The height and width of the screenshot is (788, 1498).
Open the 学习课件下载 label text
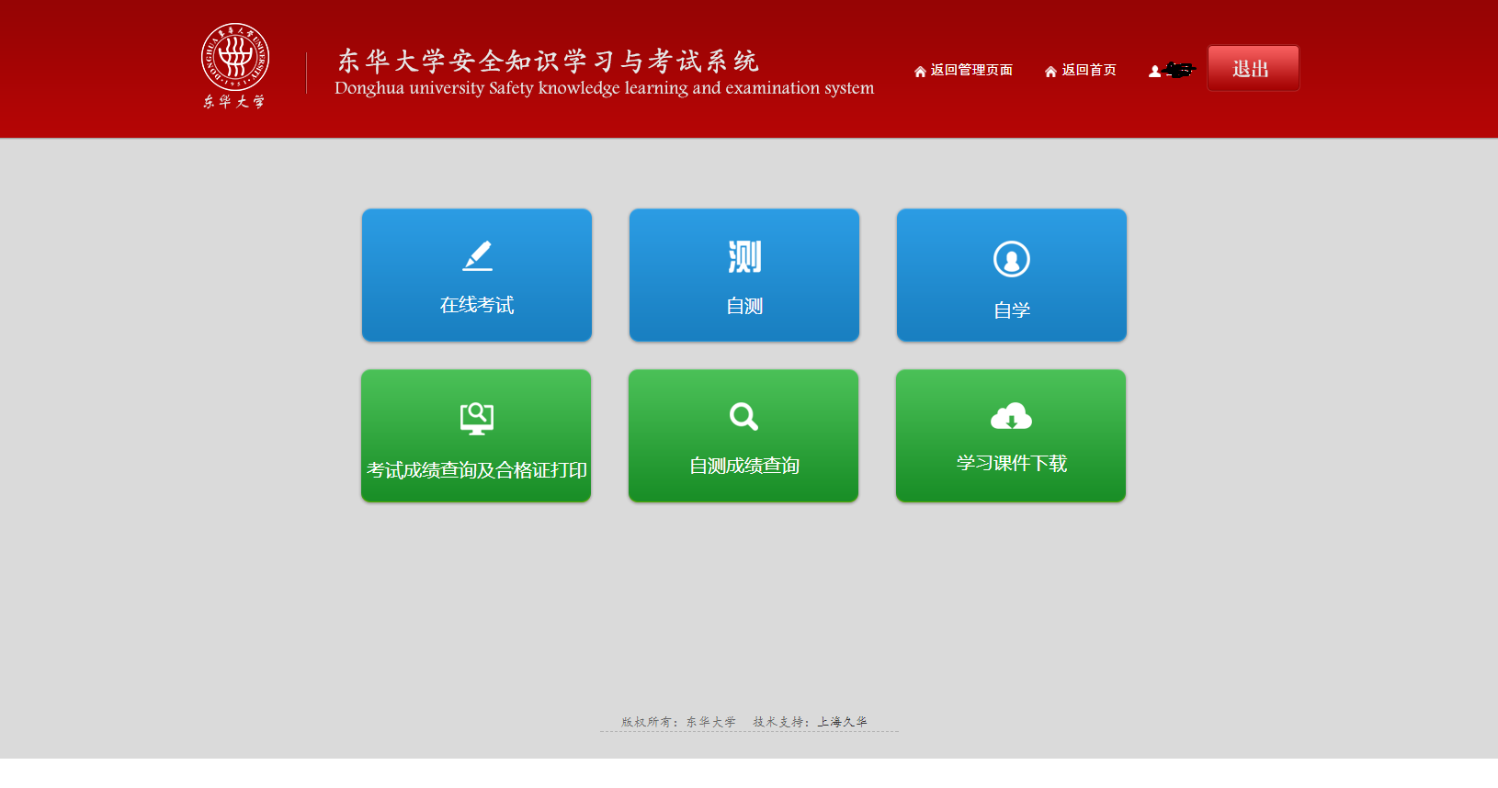pos(1011,463)
